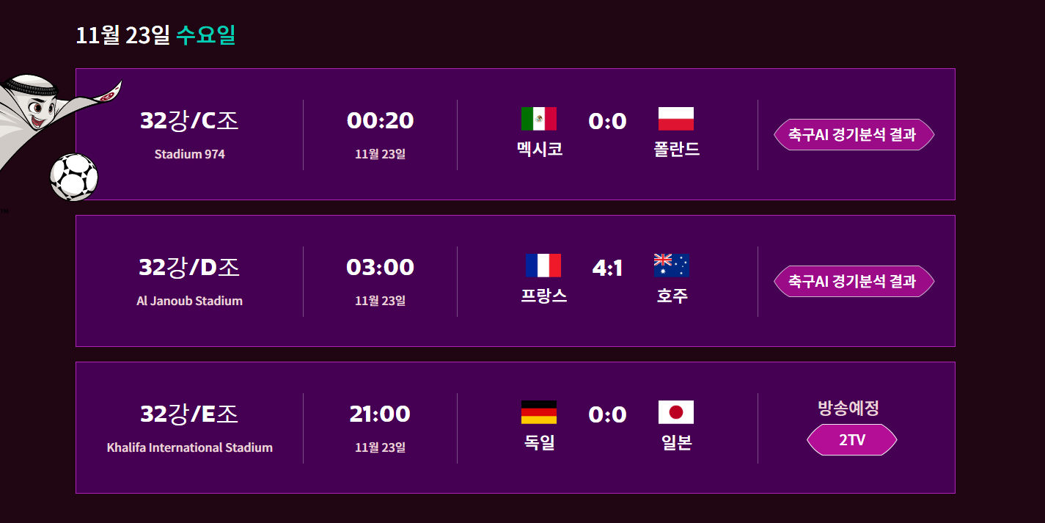Click the Khalifa International Stadium text

tap(190, 447)
